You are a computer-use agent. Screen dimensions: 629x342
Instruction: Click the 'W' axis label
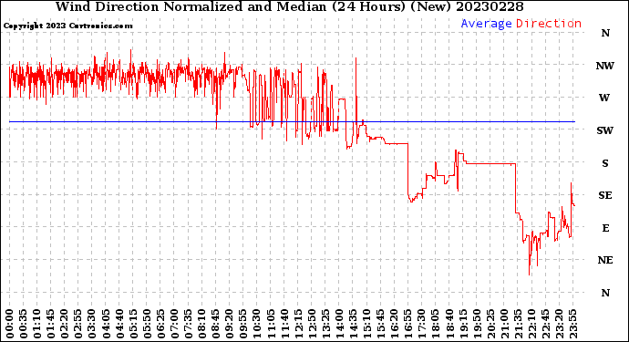click(604, 98)
